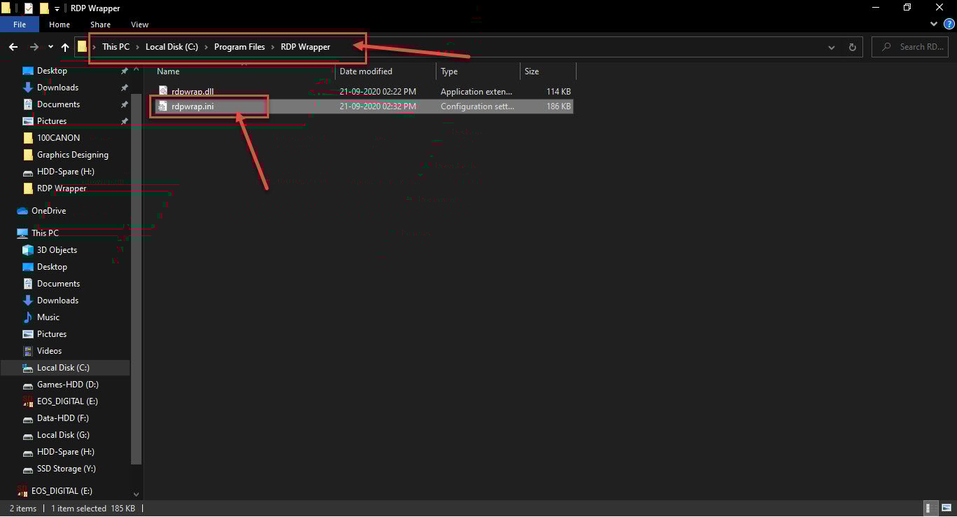
Task: Open the SSD Storage (Y:) drive
Action: [67, 469]
